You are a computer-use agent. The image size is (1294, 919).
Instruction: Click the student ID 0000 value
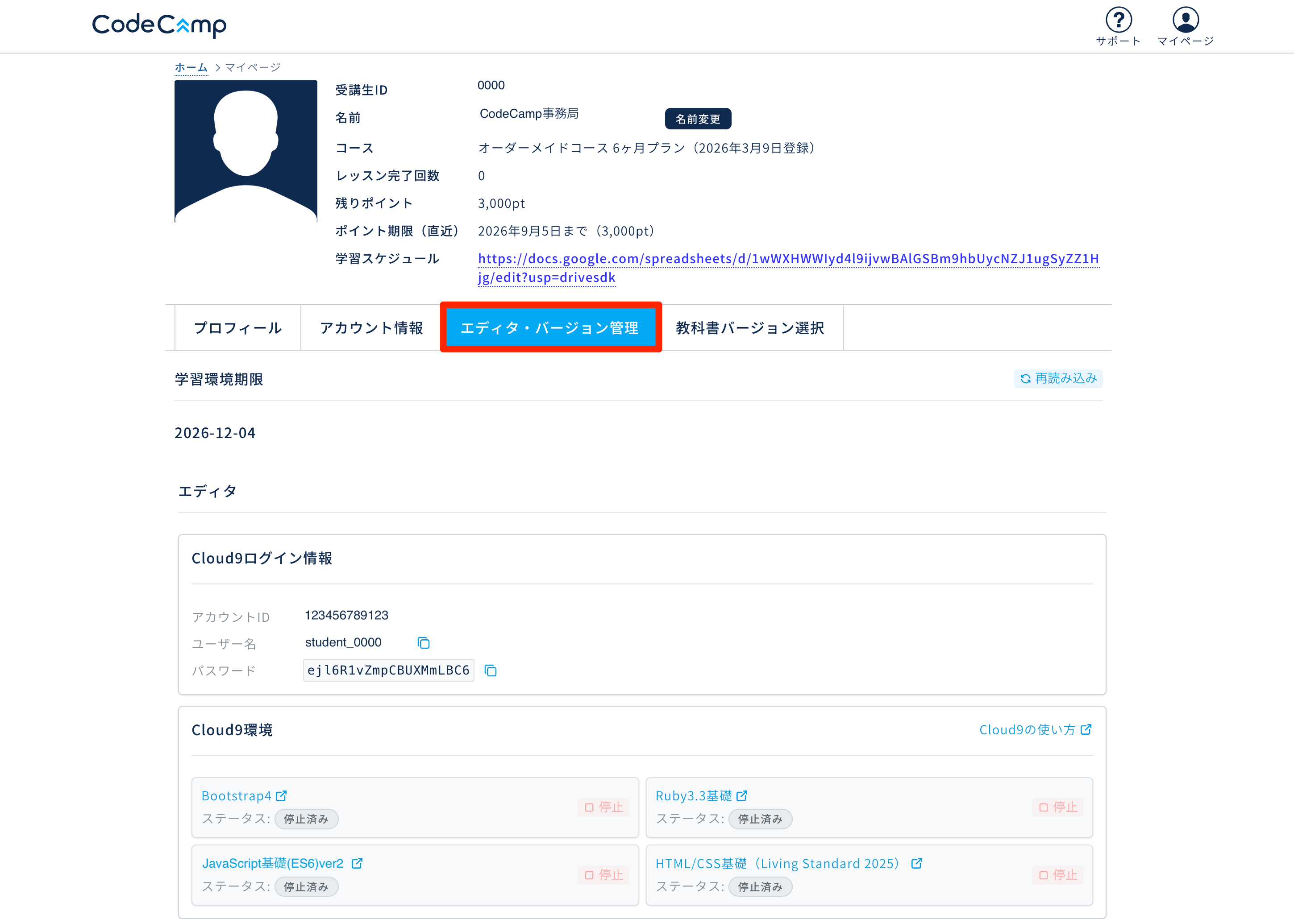coord(491,86)
